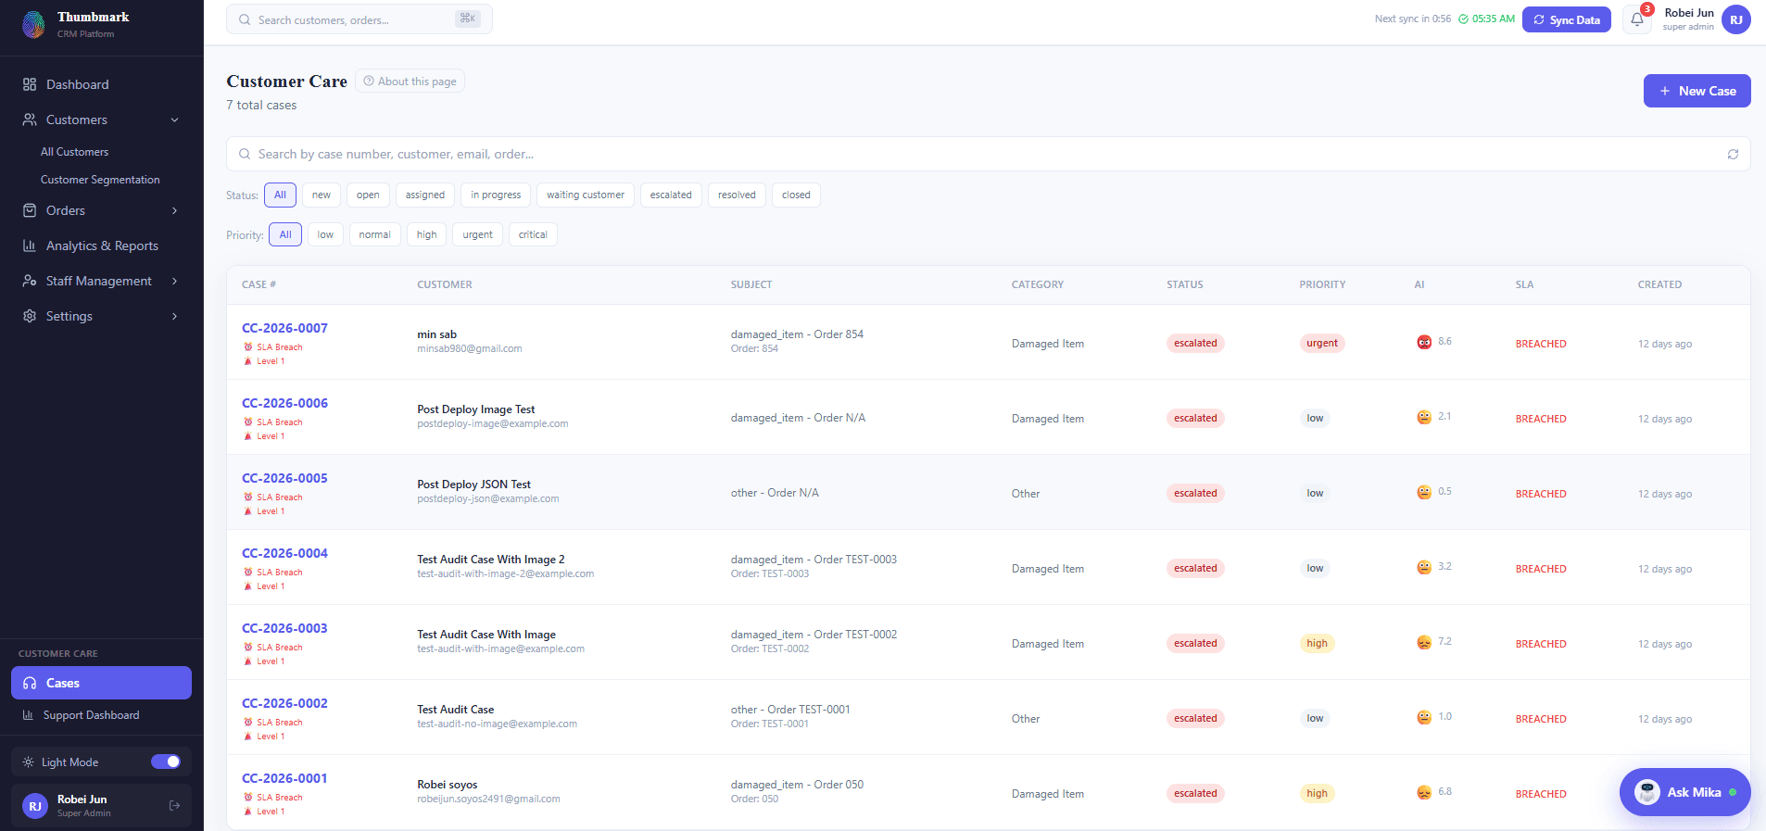Click Order: TEST-0003 link
The width and height of the screenshot is (1766, 831).
click(x=770, y=573)
